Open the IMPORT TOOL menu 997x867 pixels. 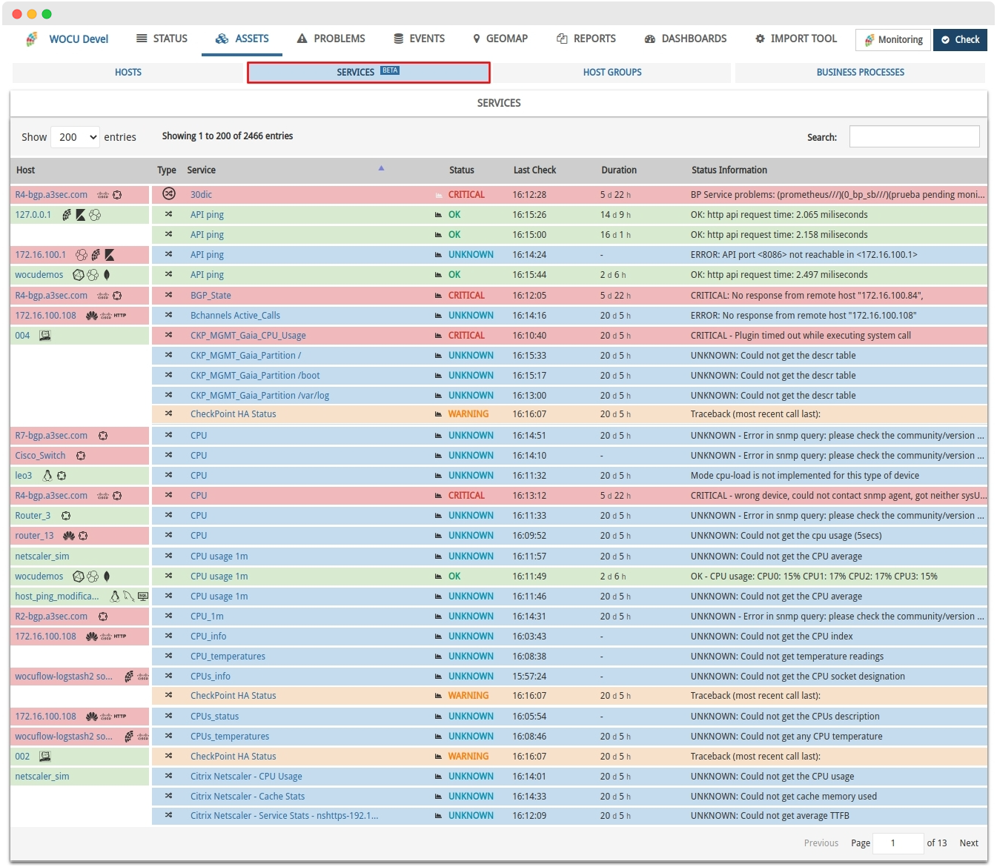pos(796,39)
